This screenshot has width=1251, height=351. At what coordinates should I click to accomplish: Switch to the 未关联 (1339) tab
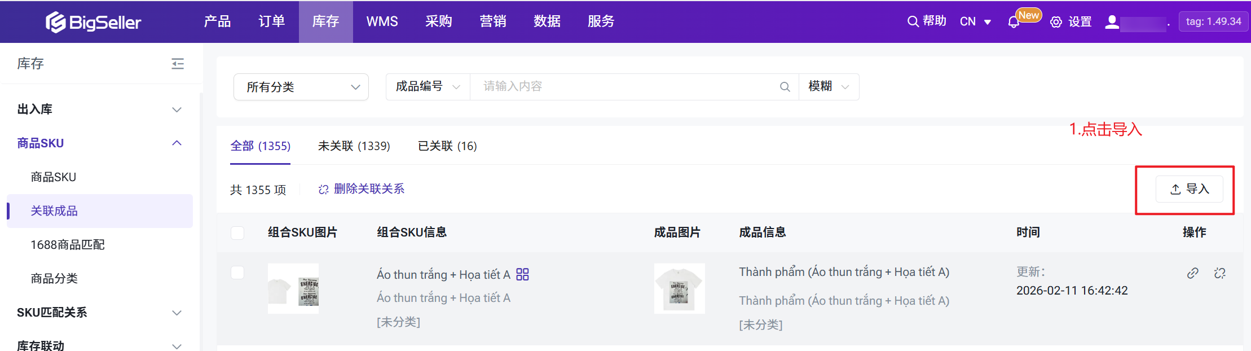(x=354, y=146)
